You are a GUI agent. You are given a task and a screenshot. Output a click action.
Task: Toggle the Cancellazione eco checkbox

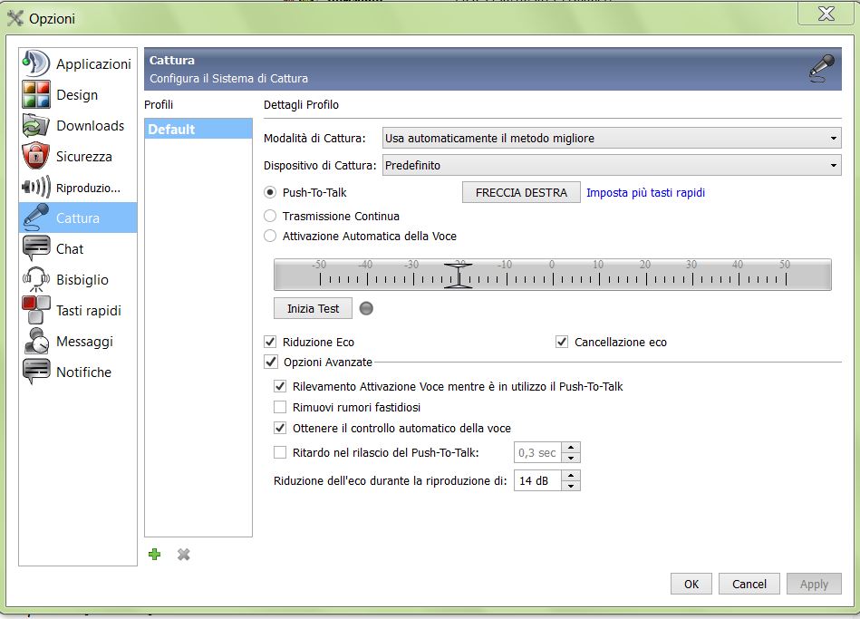(562, 343)
